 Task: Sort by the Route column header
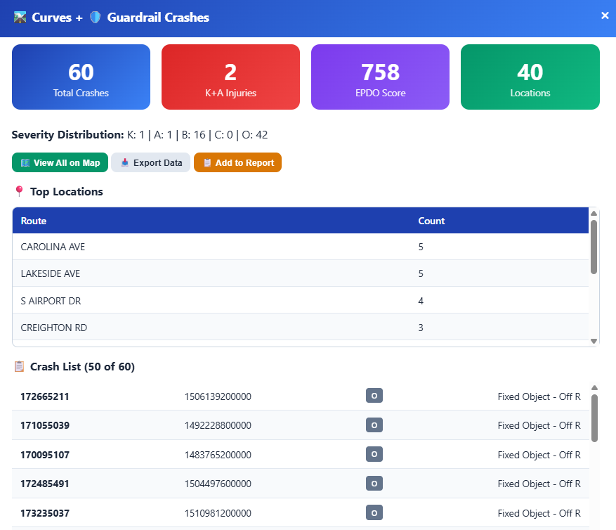[34, 221]
